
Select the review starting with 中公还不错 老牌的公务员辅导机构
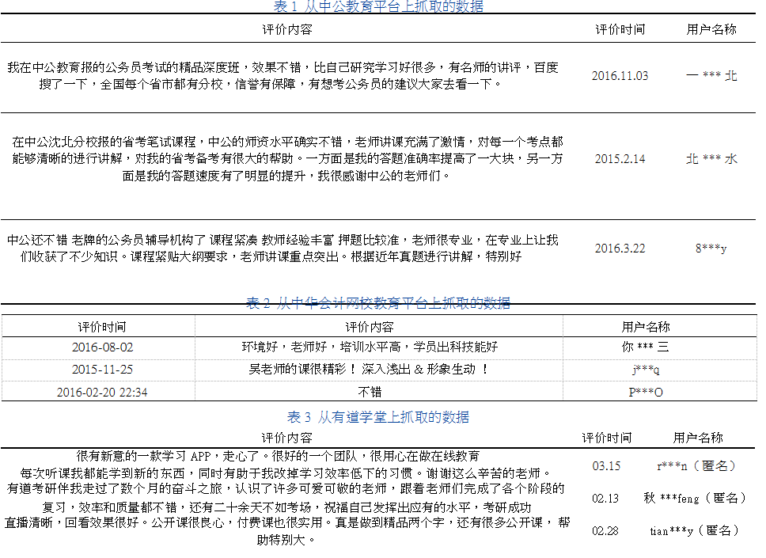[283, 249]
